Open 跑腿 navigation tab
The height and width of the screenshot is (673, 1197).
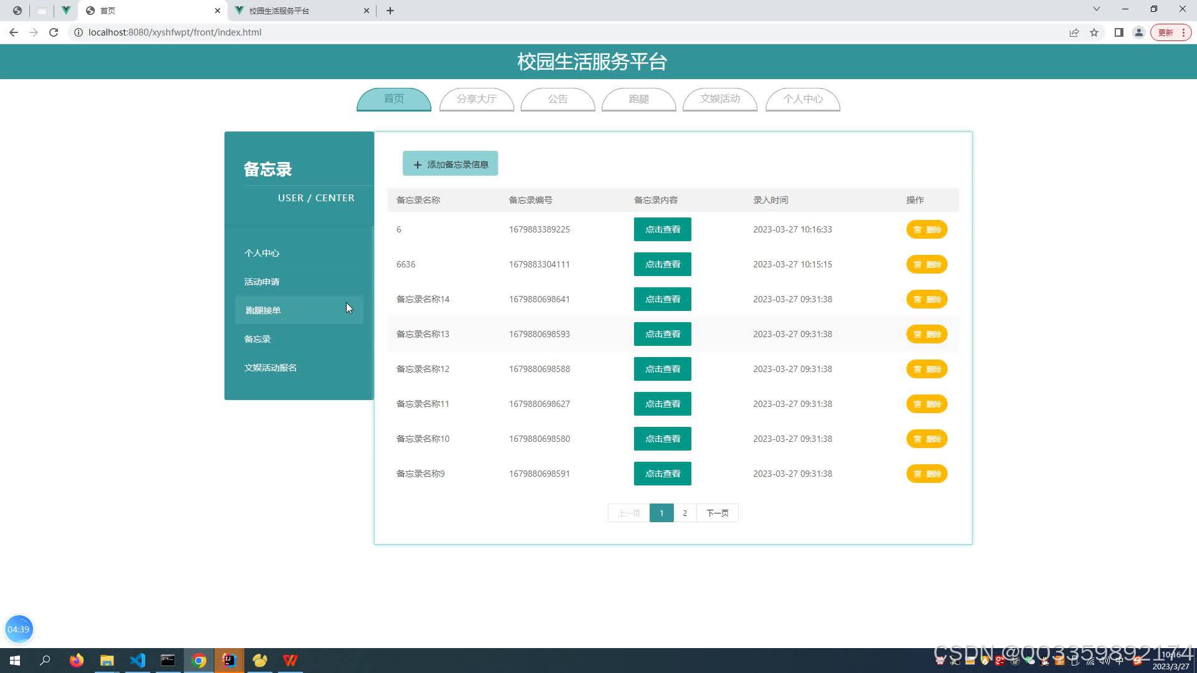pos(639,99)
